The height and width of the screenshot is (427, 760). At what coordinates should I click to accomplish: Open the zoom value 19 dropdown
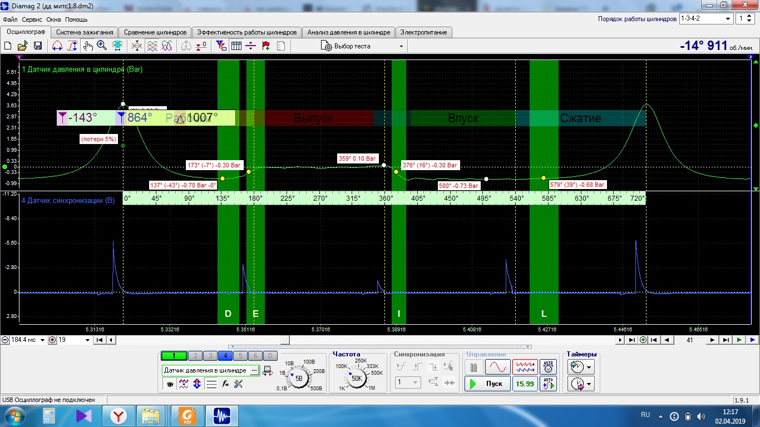(x=87, y=340)
